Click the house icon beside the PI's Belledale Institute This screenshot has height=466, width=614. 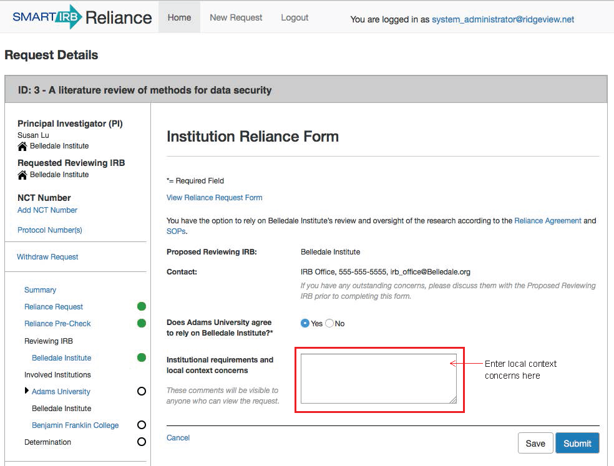pyautogui.click(x=22, y=146)
